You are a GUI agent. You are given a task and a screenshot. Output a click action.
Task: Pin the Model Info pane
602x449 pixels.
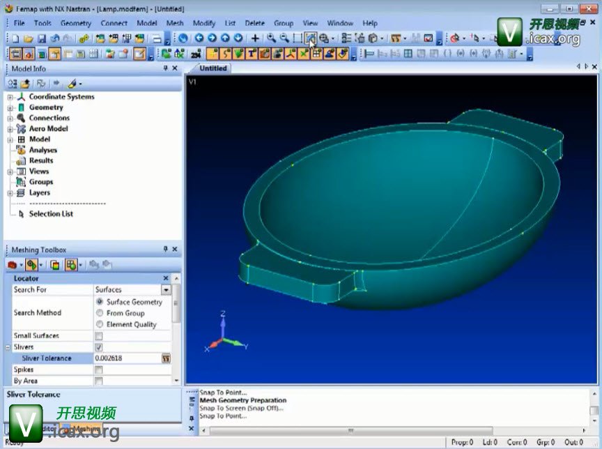coord(165,68)
